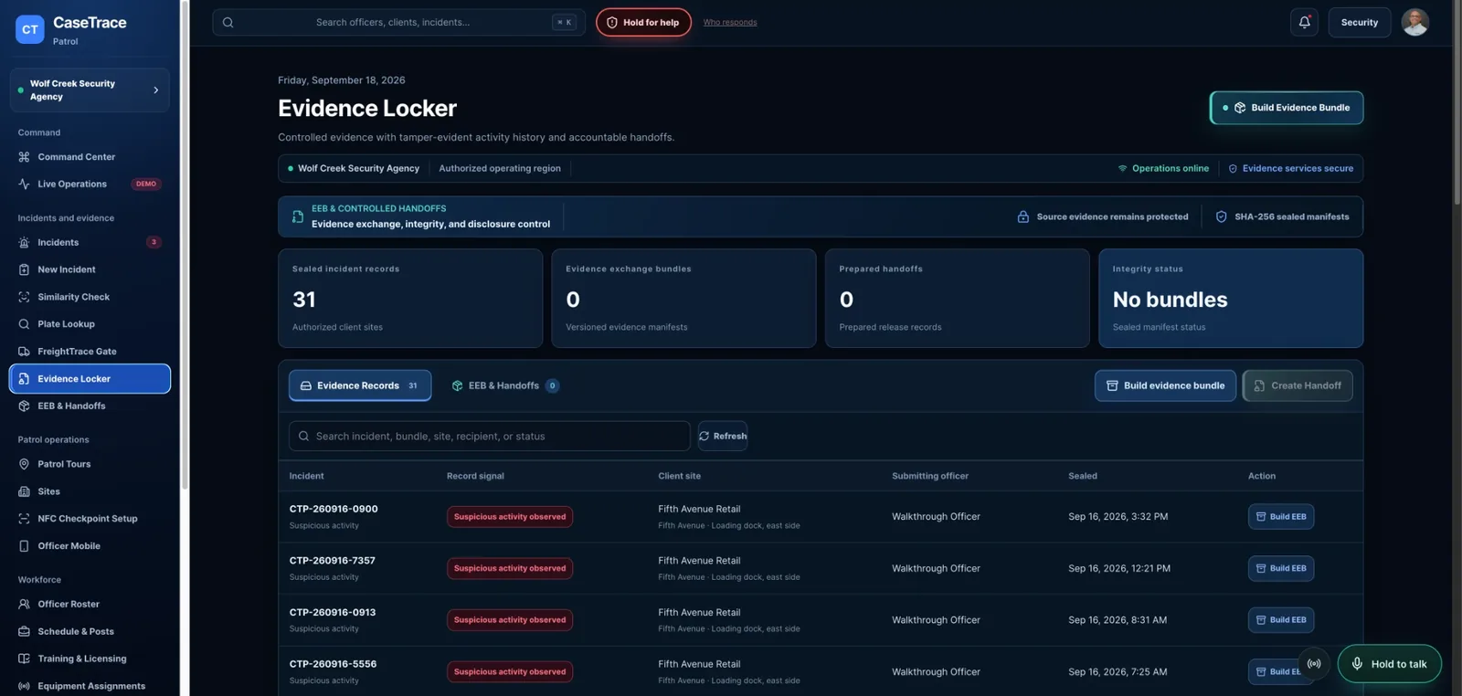Viewport: 1462px width, 696px height.
Task: Click the Patrol Tours pin icon
Action: point(24,464)
